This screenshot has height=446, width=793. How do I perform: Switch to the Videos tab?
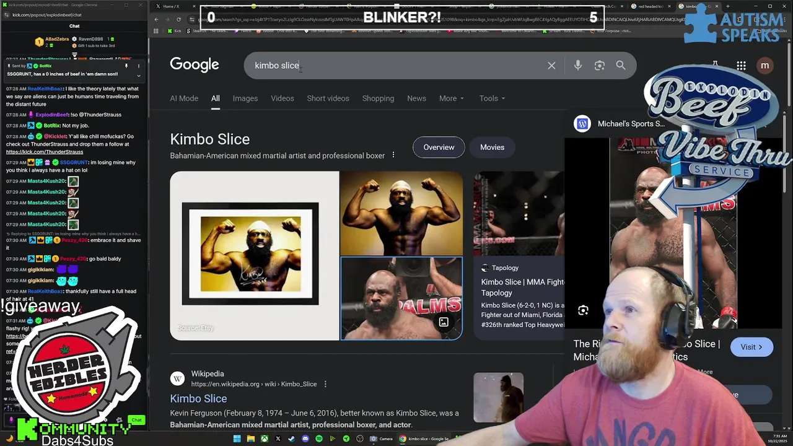coord(283,98)
